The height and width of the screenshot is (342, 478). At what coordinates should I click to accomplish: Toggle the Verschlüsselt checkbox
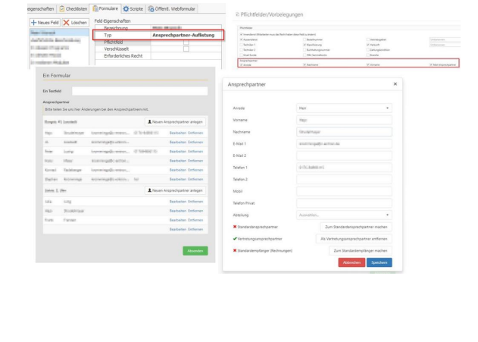tap(186, 50)
